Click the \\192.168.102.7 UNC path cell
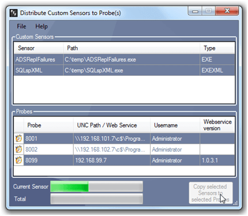248x216 pixels. (112, 149)
